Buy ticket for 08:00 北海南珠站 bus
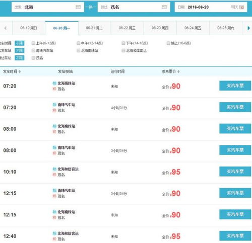 235,129
